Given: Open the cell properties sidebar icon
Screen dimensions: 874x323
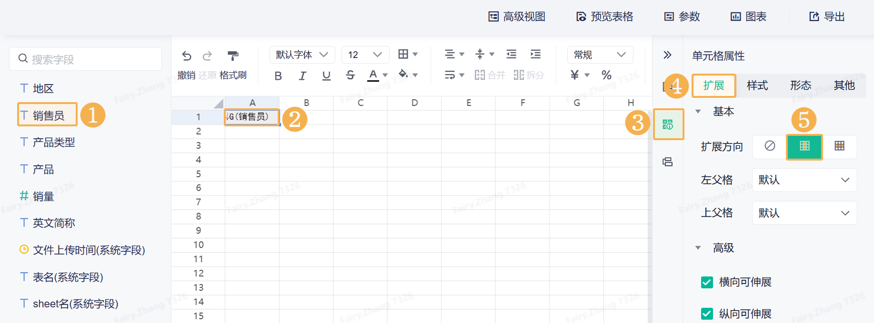Looking at the screenshot, I should coord(668,124).
